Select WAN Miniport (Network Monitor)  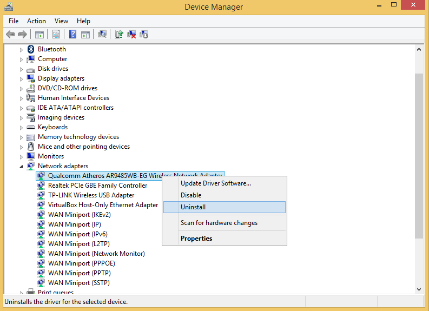coord(96,254)
